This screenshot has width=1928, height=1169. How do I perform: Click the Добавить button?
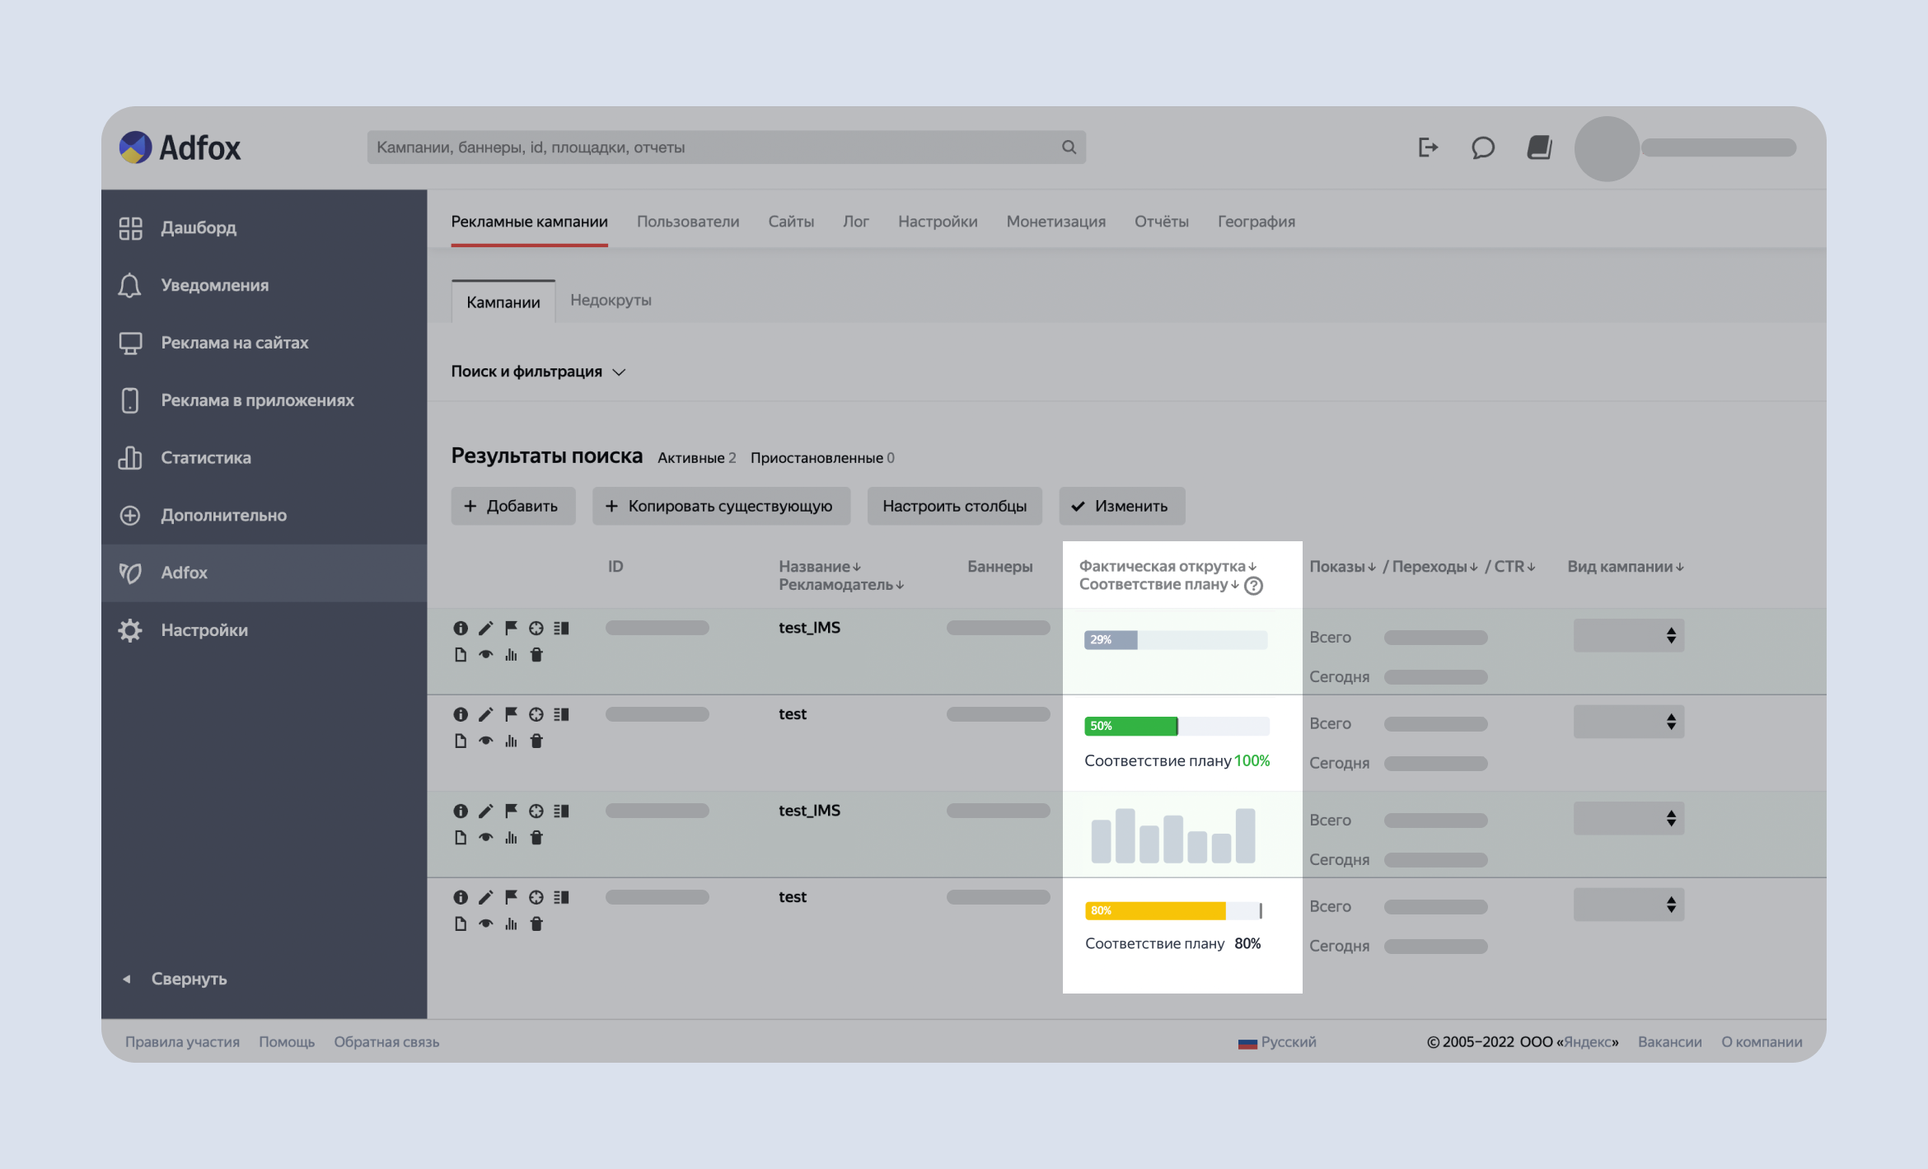[512, 506]
